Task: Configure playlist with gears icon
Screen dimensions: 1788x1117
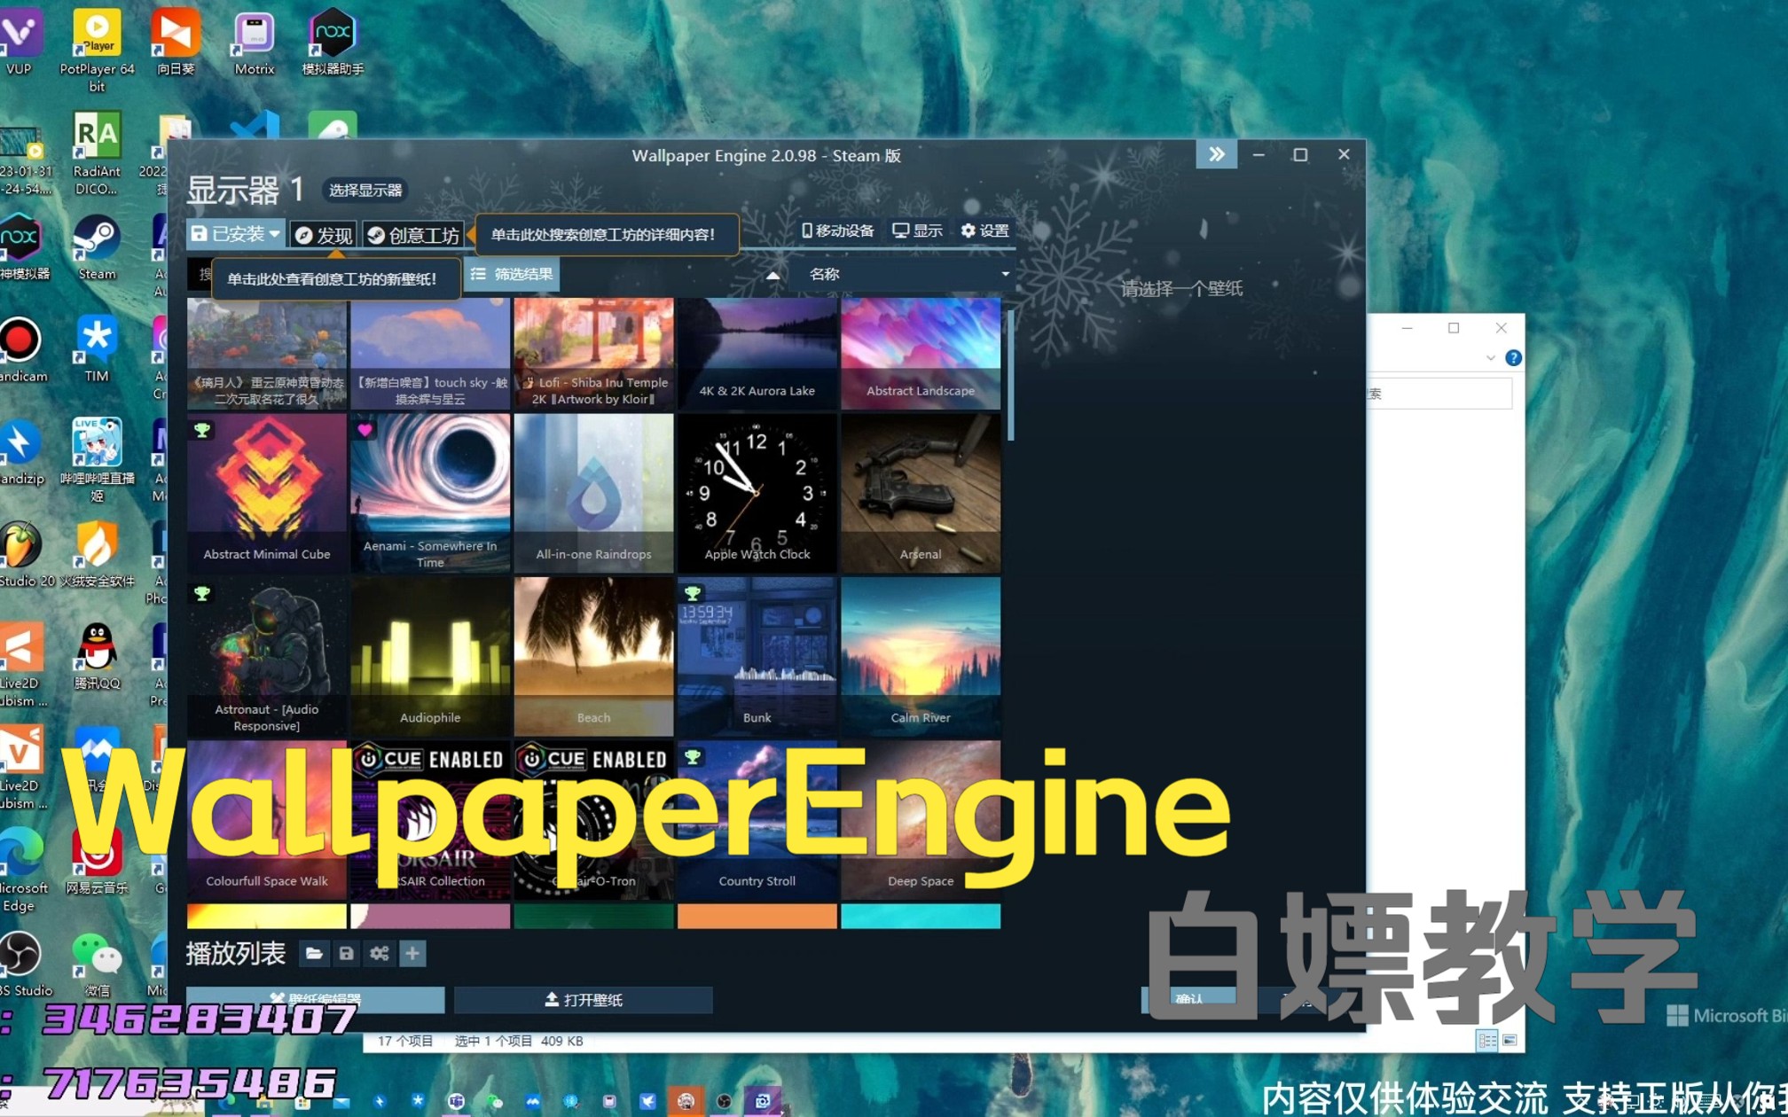Action: pos(380,953)
